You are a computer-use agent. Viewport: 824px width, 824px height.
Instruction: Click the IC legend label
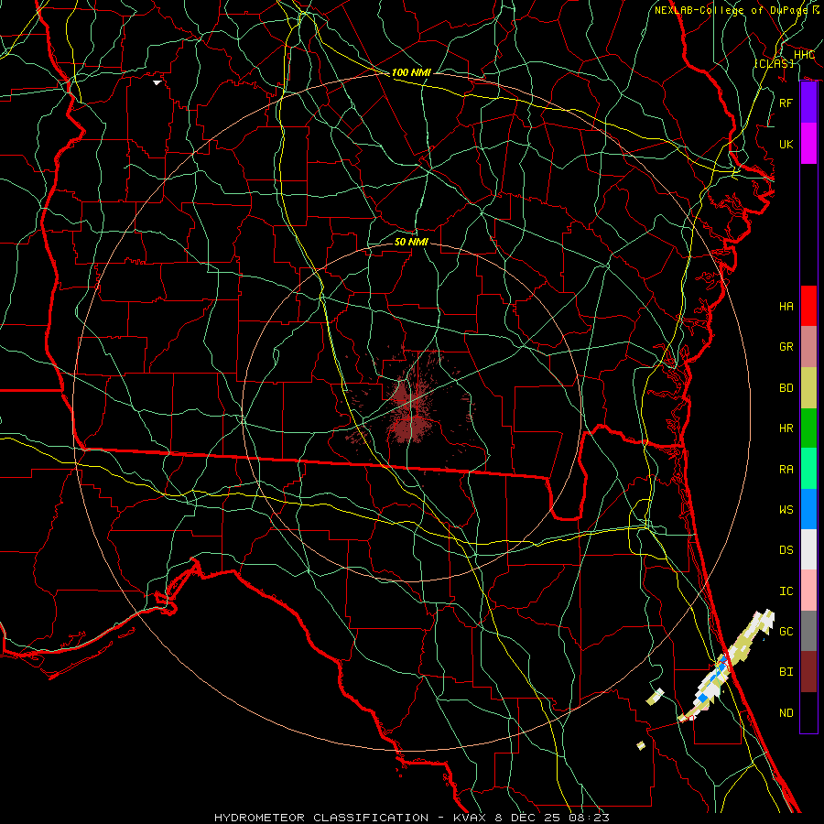tap(786, 591)
